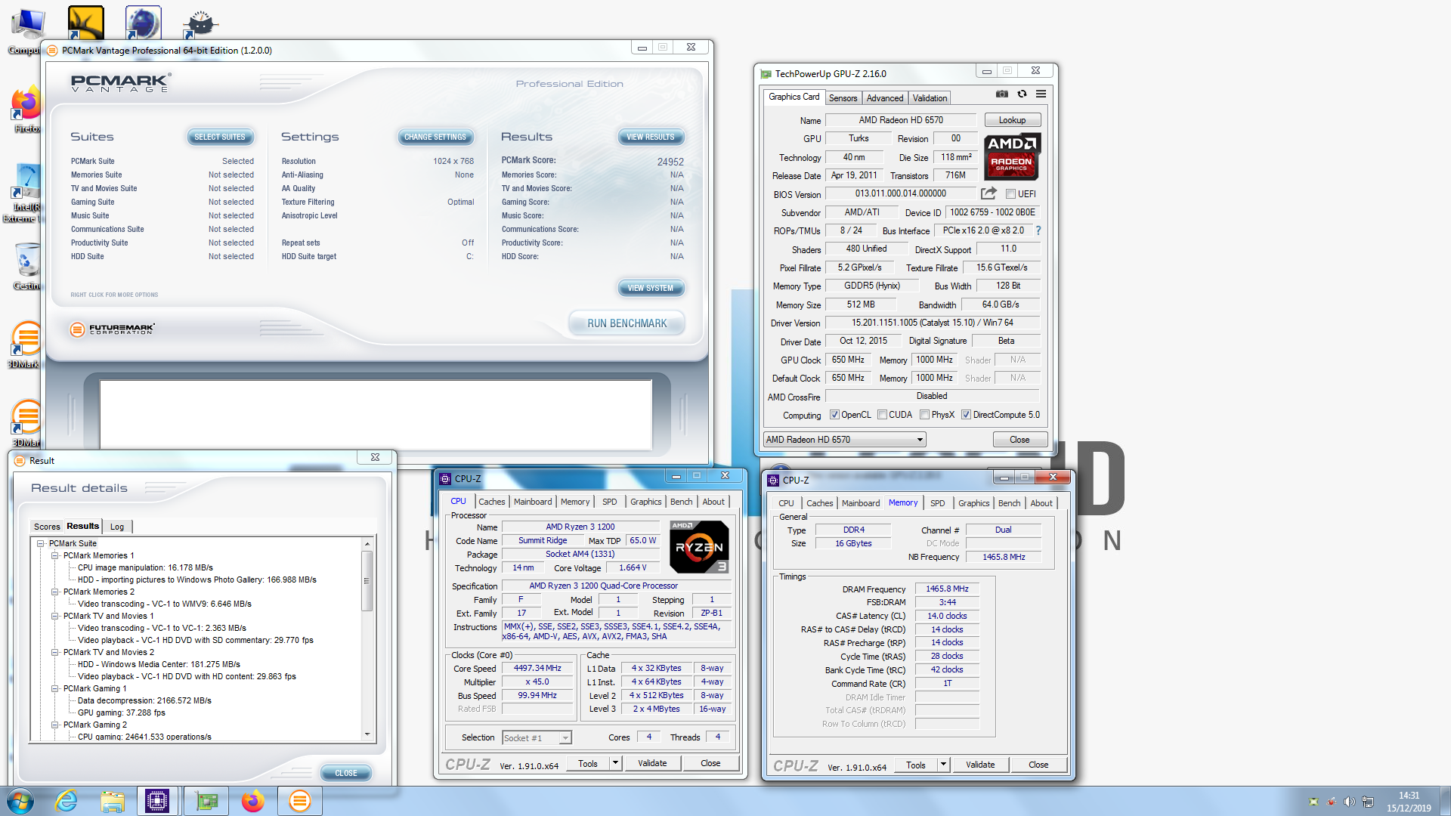This screenshot has width=1451, height=816.
Task: Open Windows Explorer from the taskbar
Action: (x=113, y=801)
